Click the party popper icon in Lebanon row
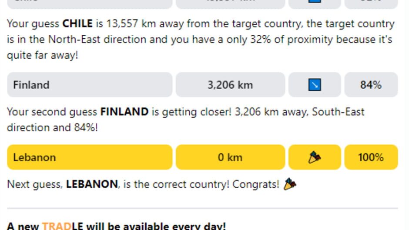409x230 pixels. [x=314, y=157]
